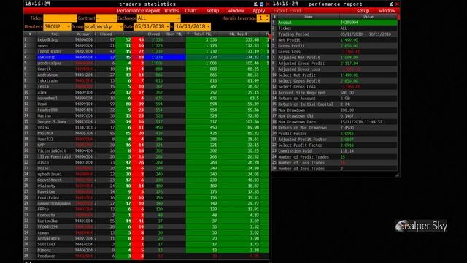Open setup menu in traders statistics
The width and height of the screenshot is (467, 263).
[x=212, y=11]
